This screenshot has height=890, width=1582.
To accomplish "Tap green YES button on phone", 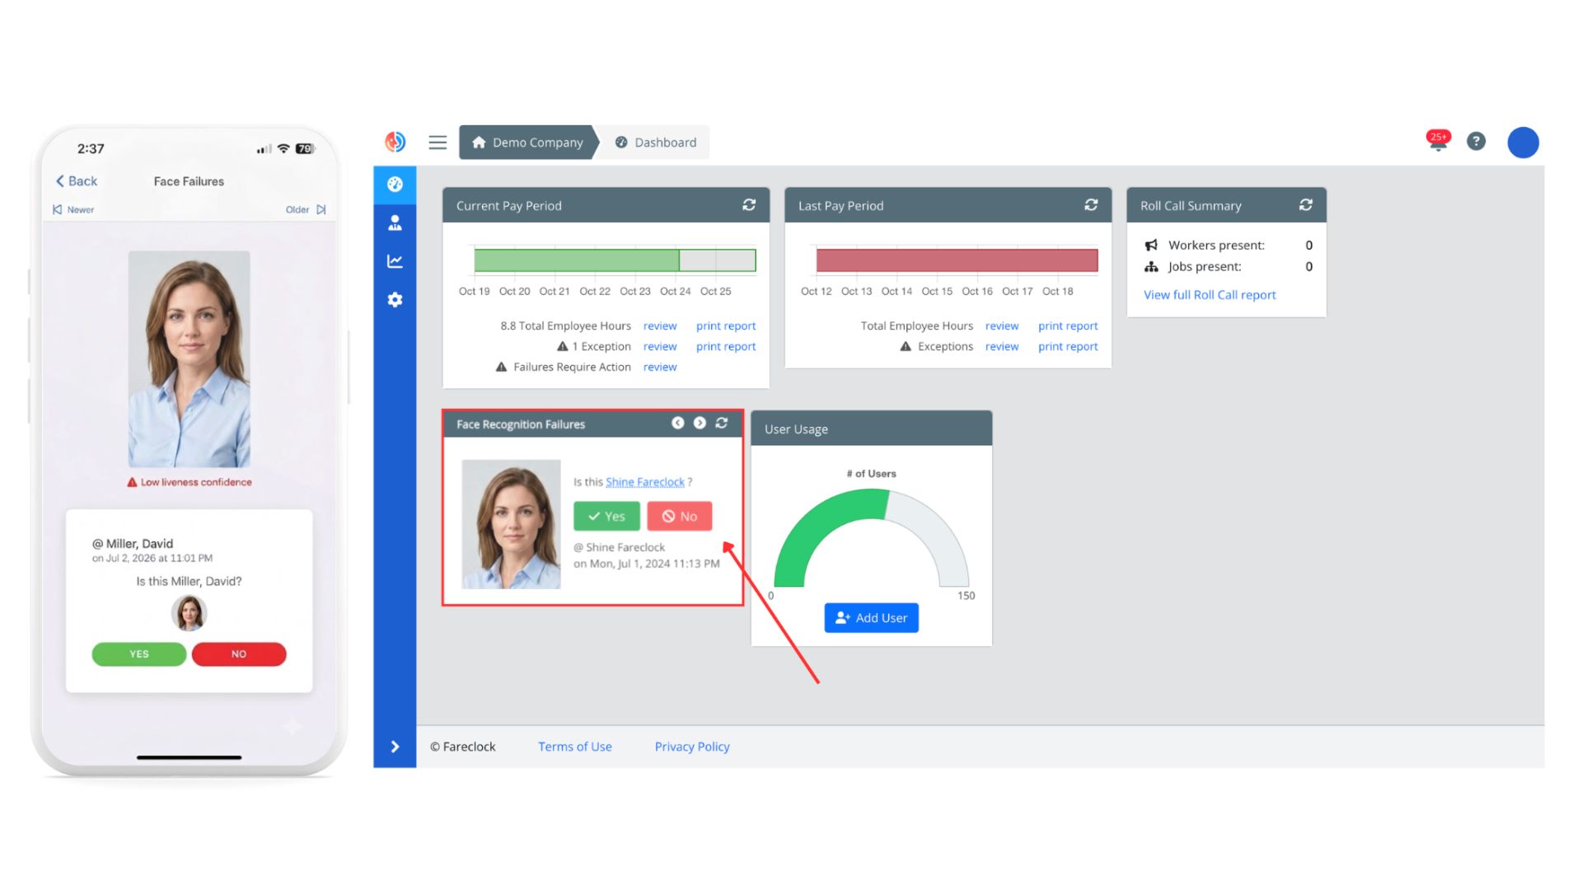I will pos(139,654).
